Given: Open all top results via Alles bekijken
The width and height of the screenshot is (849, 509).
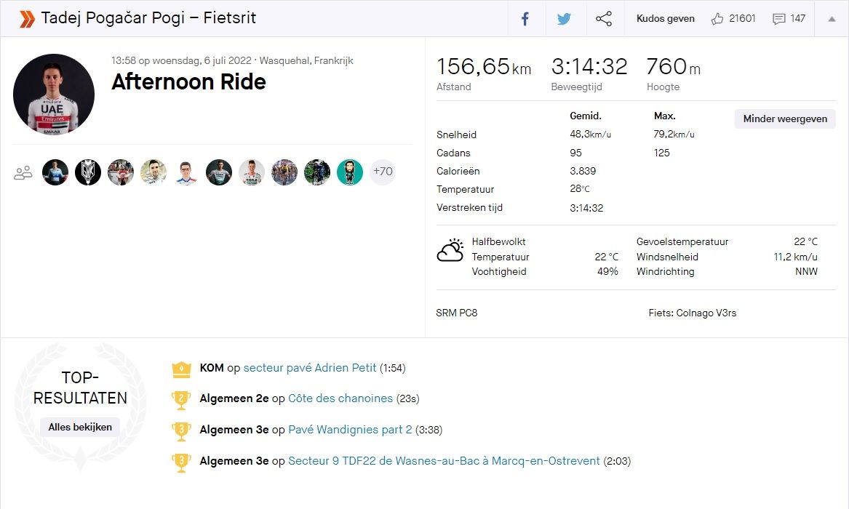Looking at the screenshot, I should pos(79,427).
